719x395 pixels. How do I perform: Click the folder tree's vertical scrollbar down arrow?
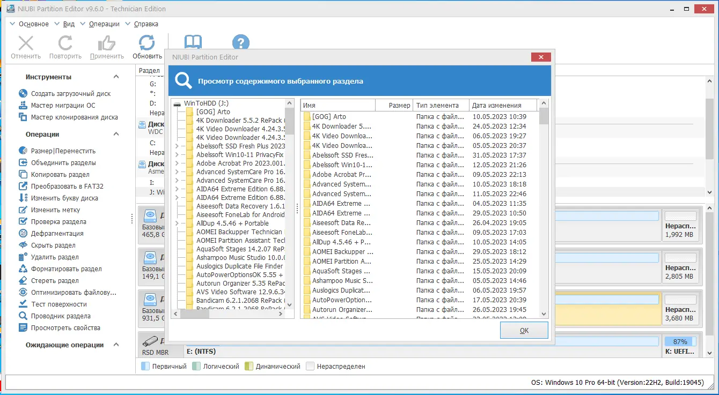(290, 305)
